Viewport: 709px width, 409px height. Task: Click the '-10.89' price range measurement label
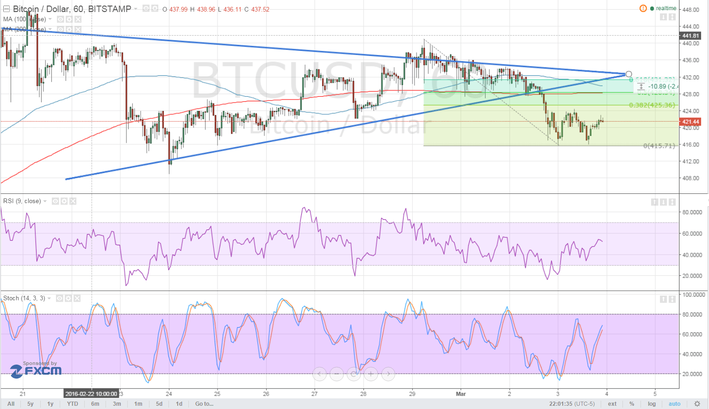tap(663, 87)
